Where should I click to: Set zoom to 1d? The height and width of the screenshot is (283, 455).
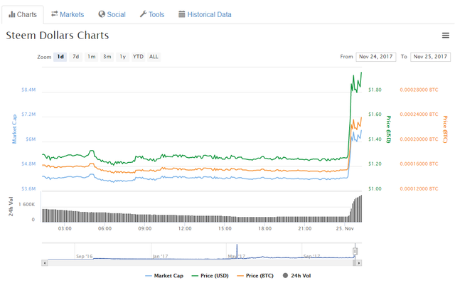point(60,57)
